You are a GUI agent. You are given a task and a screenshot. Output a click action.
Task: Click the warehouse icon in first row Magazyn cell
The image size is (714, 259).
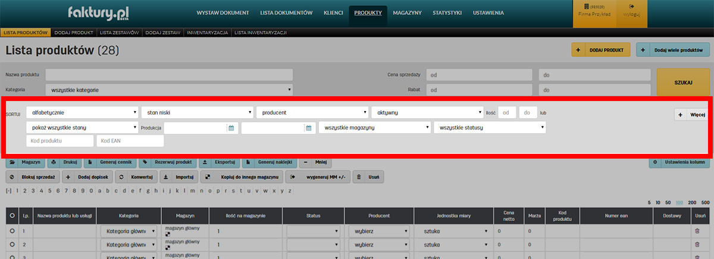(168, 235)
